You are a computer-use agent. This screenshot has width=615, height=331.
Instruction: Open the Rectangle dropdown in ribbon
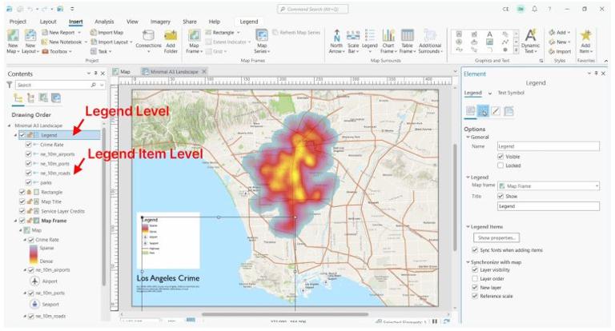238,33
